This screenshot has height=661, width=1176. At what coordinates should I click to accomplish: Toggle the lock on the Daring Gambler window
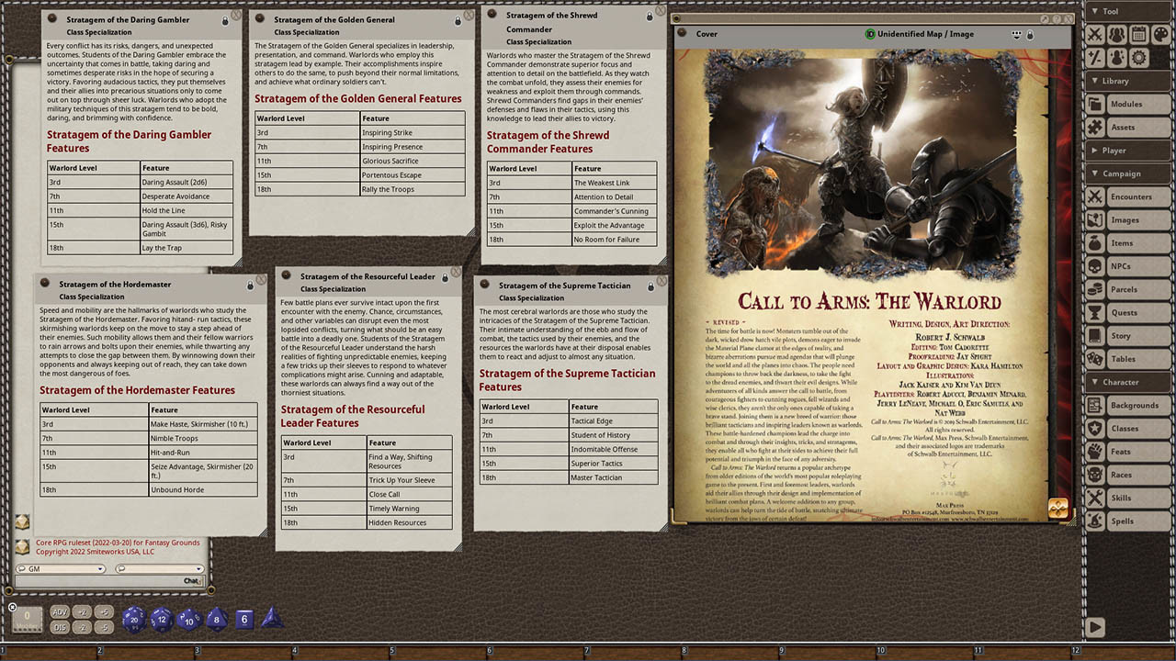point(225,20)
